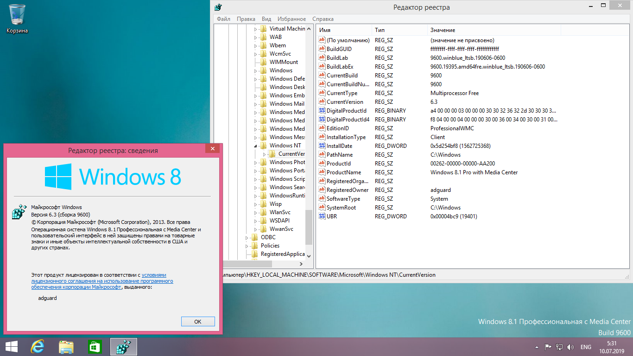The height and width of the screenshot is (356, 633).
Task: Click the CurrentVersion open folder icon
Action: pos(273,154)
